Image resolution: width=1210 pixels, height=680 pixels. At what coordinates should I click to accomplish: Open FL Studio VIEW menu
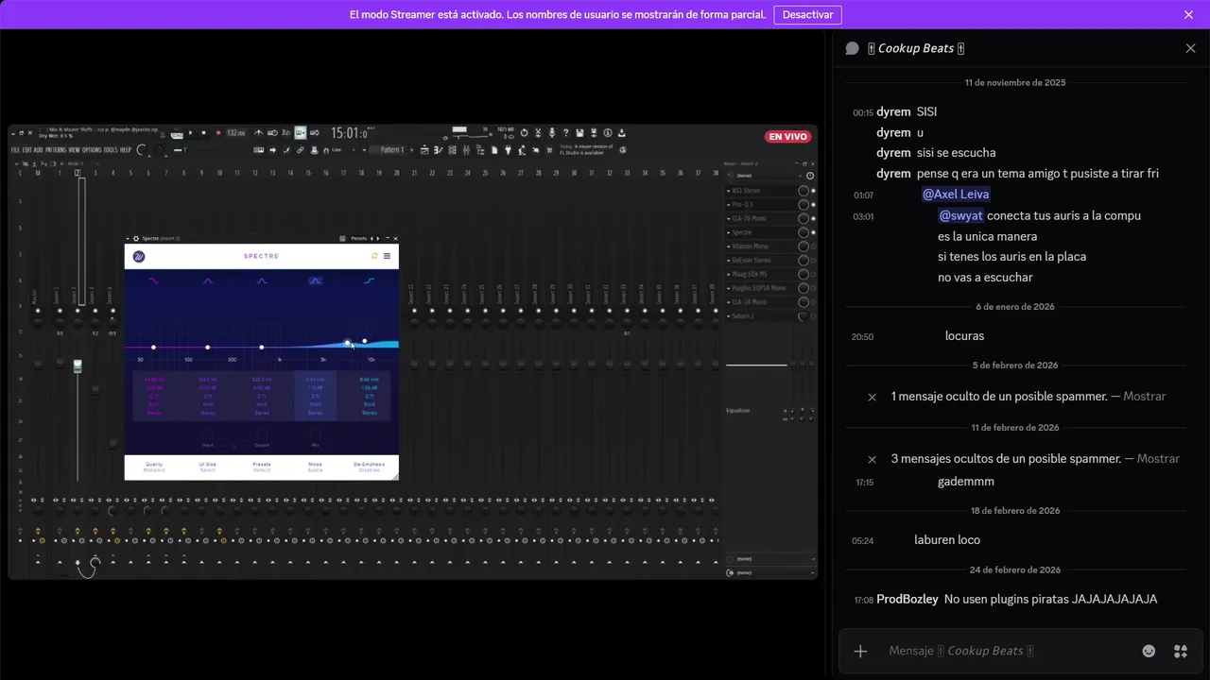[x=74, y=149]
